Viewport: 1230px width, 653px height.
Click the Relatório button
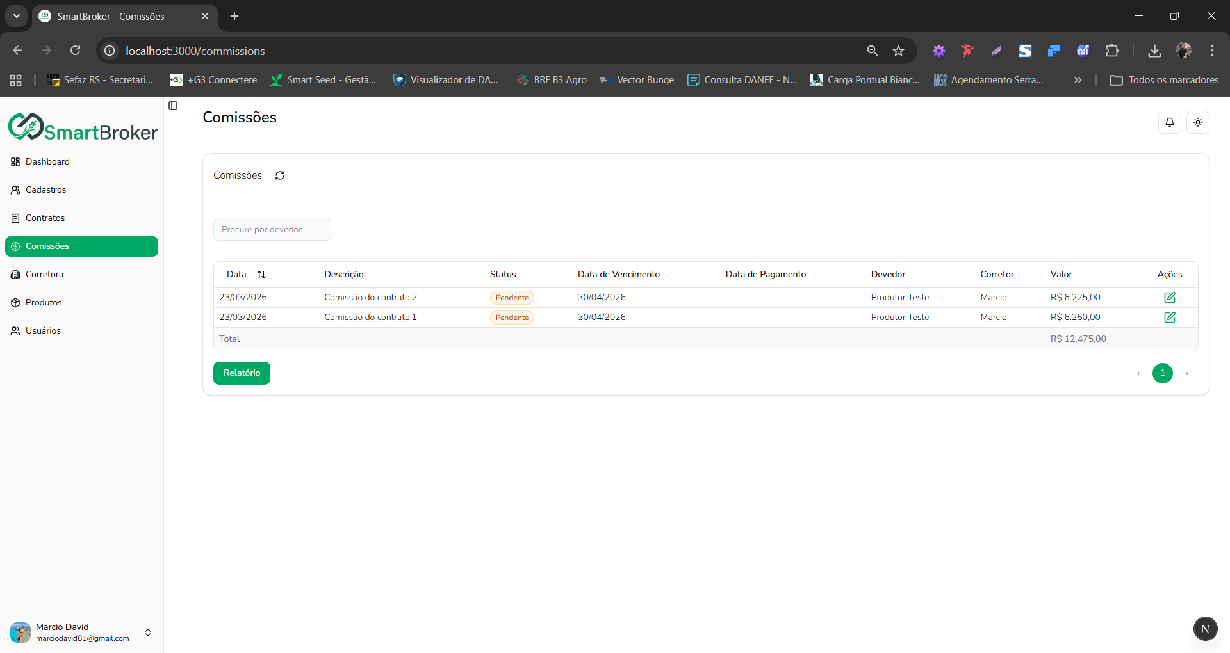242,373
